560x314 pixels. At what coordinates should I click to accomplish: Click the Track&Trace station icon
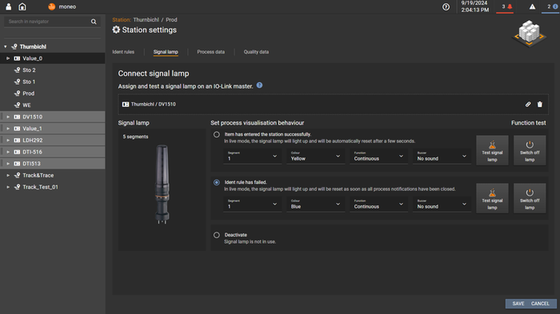click(x=17, y=175)
